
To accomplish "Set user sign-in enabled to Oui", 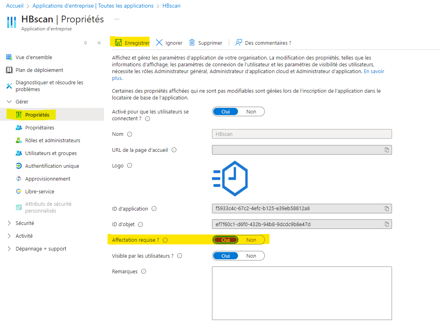I will pyautogui.click(x=225, y=111).
